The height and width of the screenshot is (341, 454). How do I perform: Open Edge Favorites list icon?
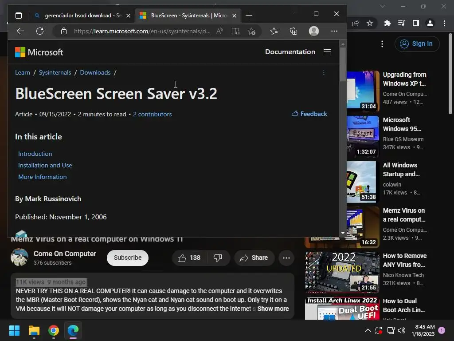pos(274,31)
